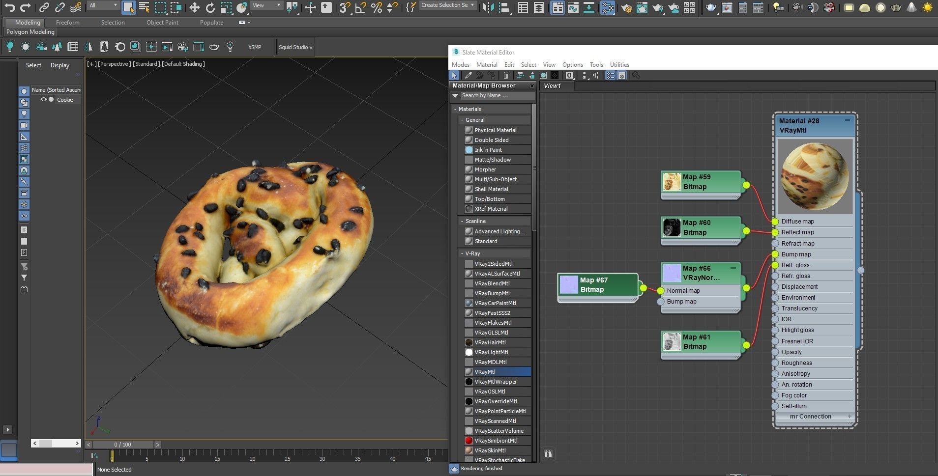Toggle Display Cameras filter in Scene Explorer

(x=24, y=125)
